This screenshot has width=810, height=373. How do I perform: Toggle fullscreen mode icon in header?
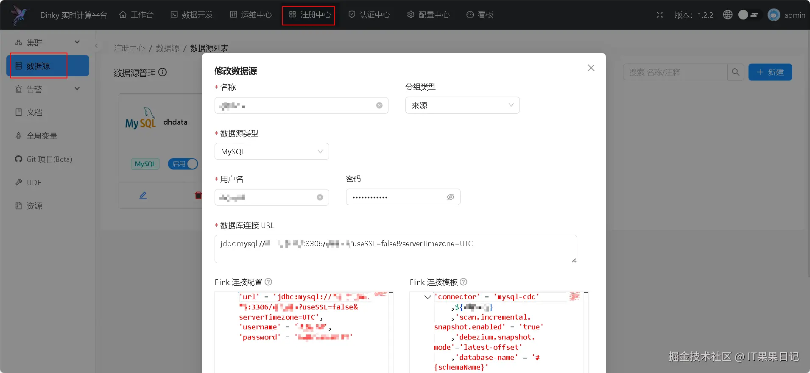coord(660,15)
